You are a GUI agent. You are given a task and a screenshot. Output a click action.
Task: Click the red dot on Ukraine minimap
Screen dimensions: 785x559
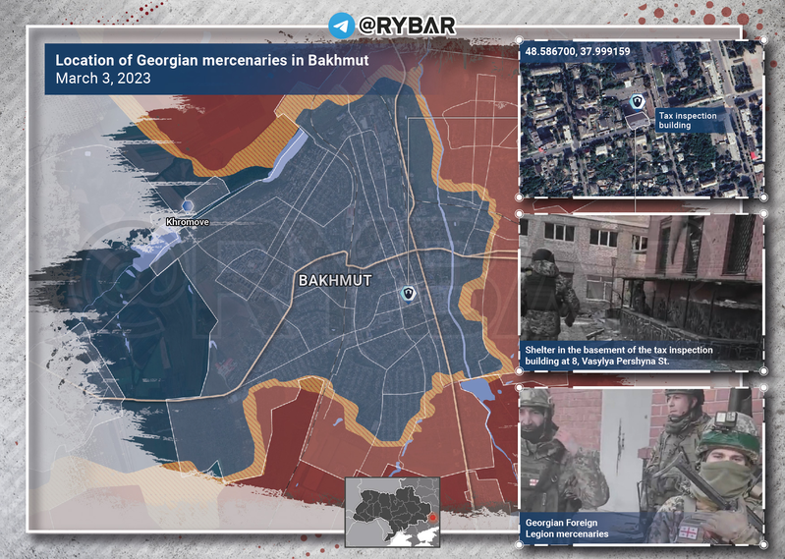(433, 518)
